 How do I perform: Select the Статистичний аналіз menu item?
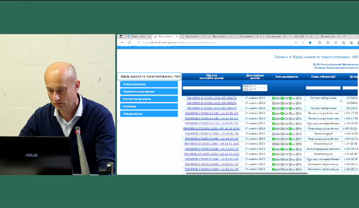(x=149, y=99)
